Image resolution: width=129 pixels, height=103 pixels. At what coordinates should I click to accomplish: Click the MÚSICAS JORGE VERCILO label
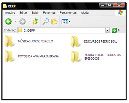pos(36,41)
